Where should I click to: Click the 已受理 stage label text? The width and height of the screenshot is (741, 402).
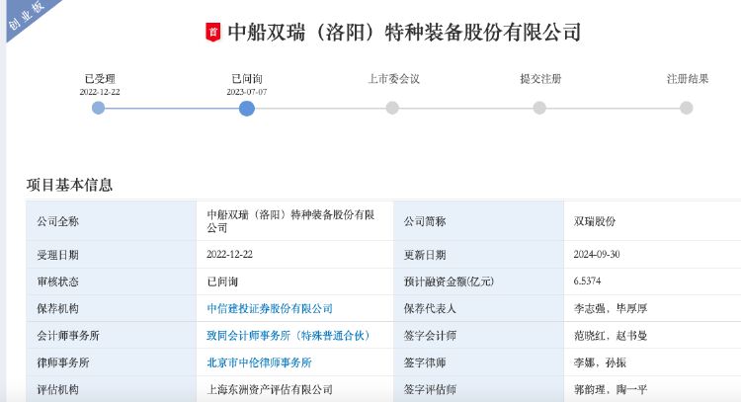tap(99, 78)
